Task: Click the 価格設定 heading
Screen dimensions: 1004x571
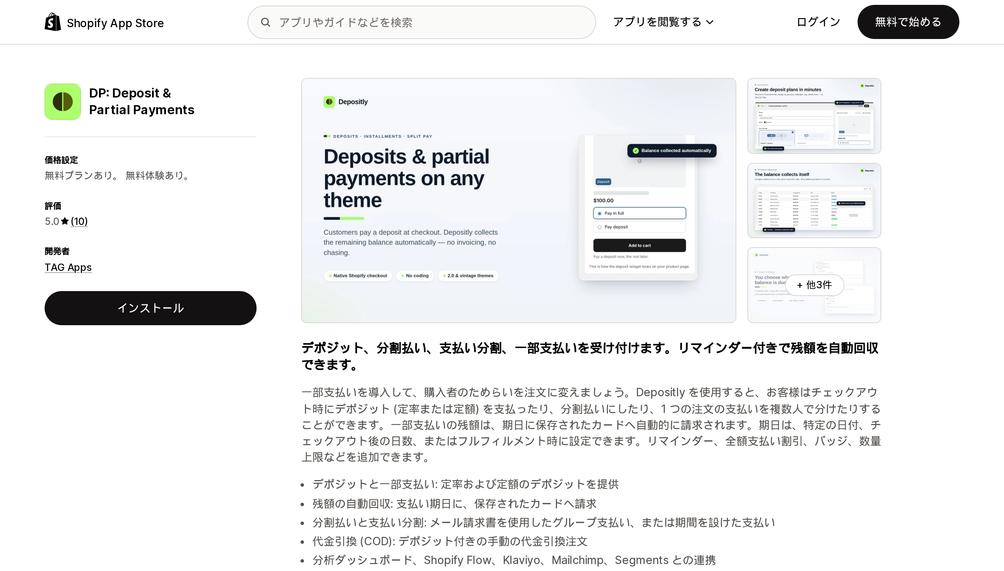Action: pos(61,160)
